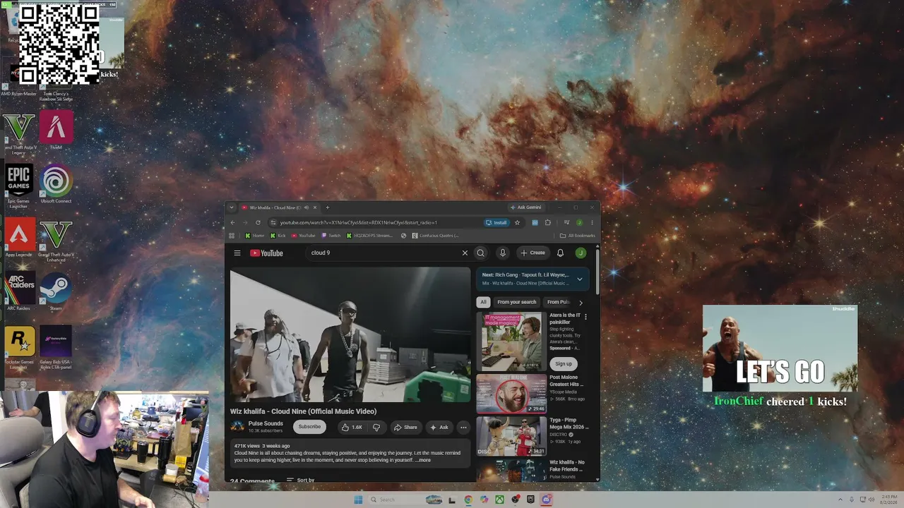Show hidden system tray icons
Image resolution: width=904 pixels, height=508 pixels.
[x=840, y=500]
